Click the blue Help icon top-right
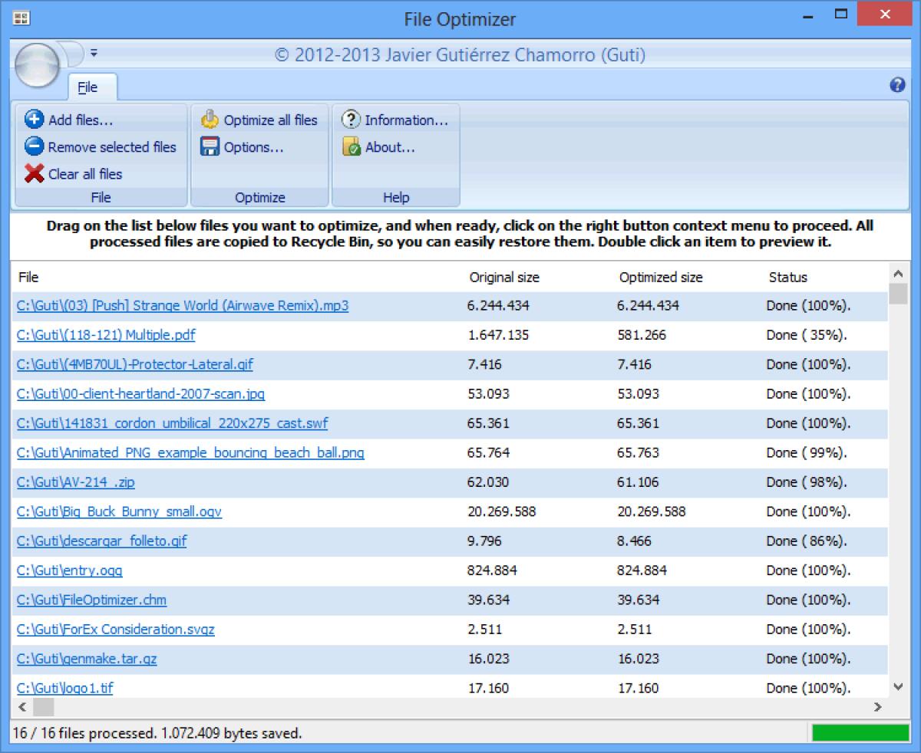 click(896, 84)
